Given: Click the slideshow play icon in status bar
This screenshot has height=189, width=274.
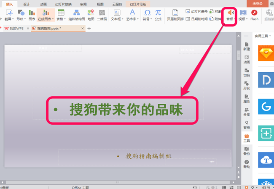Looking at the screenshot, I should 247,187.
